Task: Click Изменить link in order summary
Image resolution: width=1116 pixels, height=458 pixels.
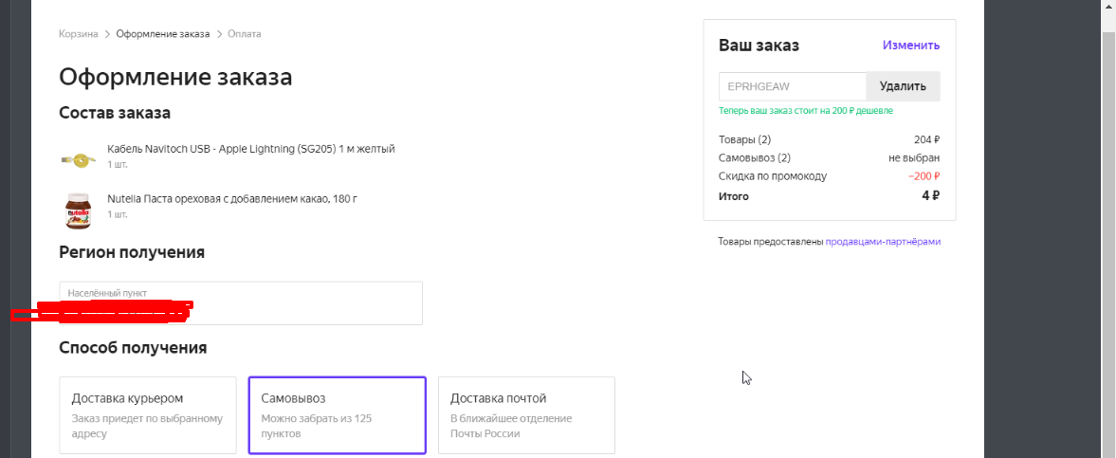Action: 911,45
